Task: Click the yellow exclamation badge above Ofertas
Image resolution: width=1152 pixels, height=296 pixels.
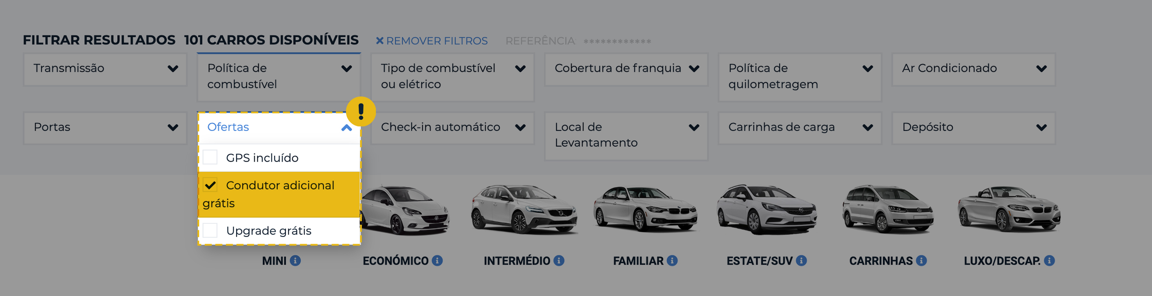Action: pos(360,111)
